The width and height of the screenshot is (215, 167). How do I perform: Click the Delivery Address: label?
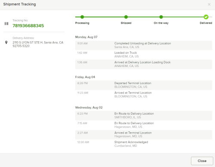pyautogui.click(x=24, y=38)
